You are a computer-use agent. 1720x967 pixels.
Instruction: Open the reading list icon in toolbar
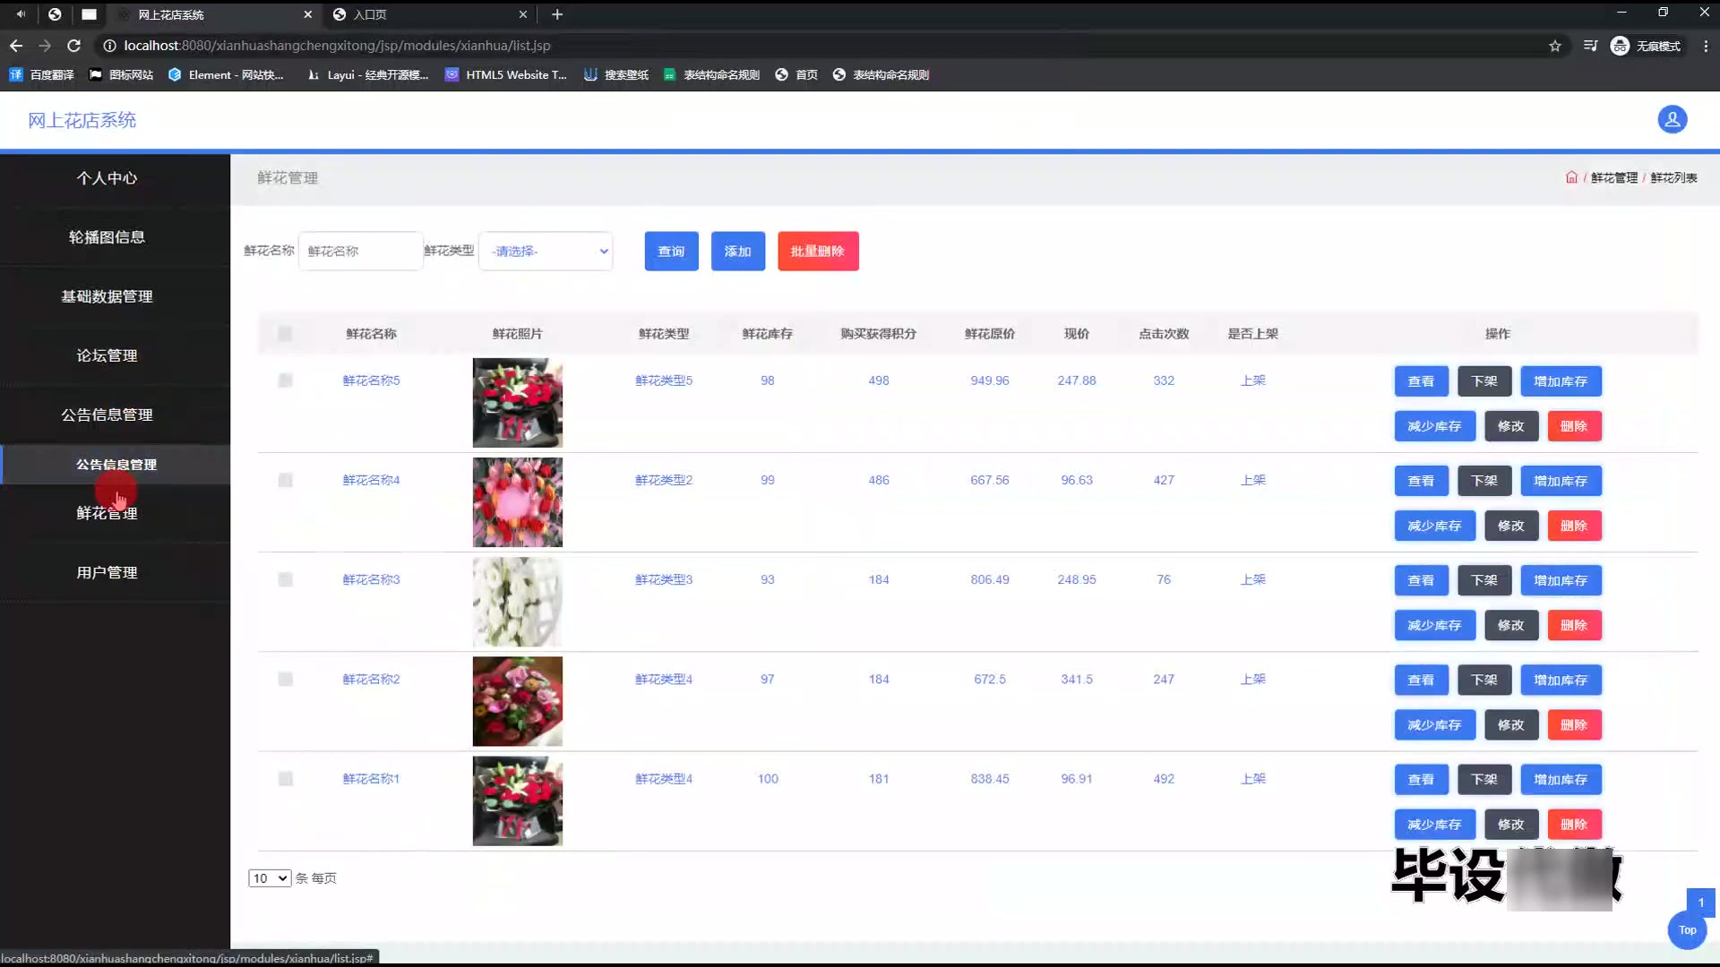click(x=1590, y=46)
